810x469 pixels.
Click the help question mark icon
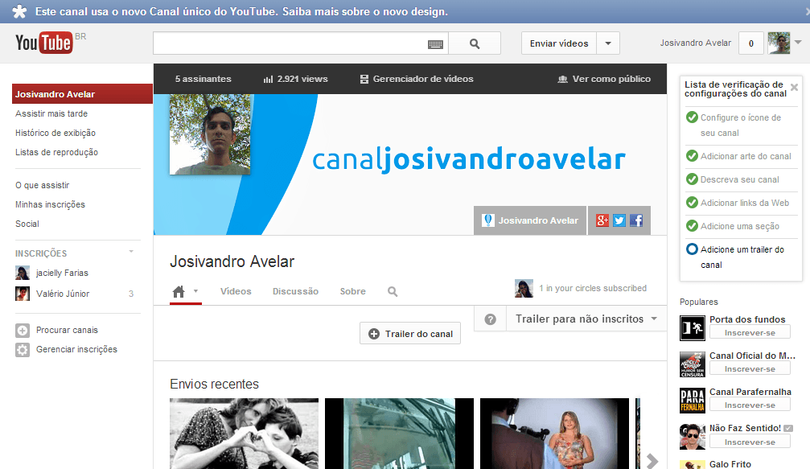[490, 319]
